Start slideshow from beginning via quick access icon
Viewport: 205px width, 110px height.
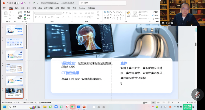[x=34, y=3]
